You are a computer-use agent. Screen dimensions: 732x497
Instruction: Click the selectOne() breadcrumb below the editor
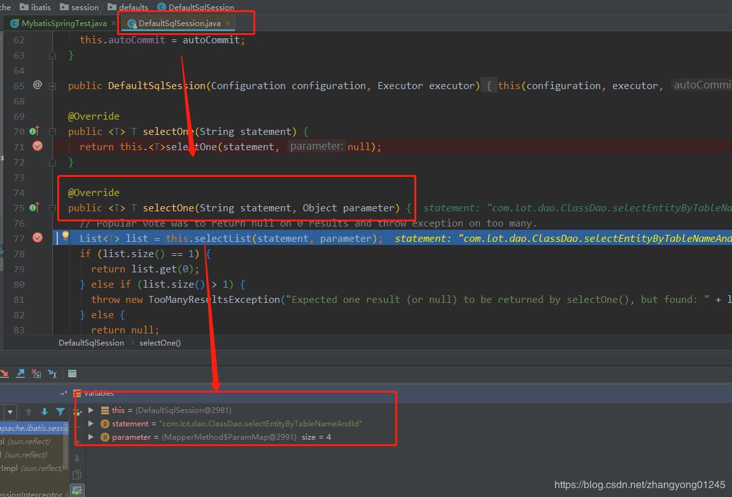click(160, 343)
